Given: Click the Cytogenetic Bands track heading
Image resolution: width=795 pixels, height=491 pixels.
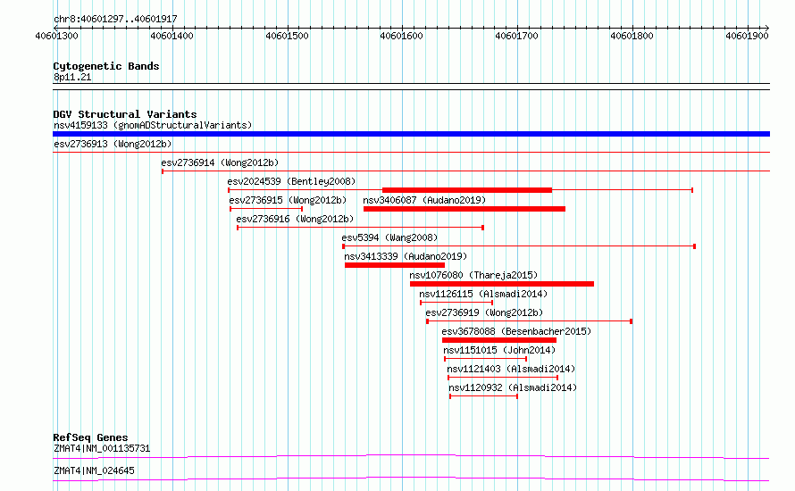Looking at the screenshot, I should pyautogui.click(x=106, y=66).
